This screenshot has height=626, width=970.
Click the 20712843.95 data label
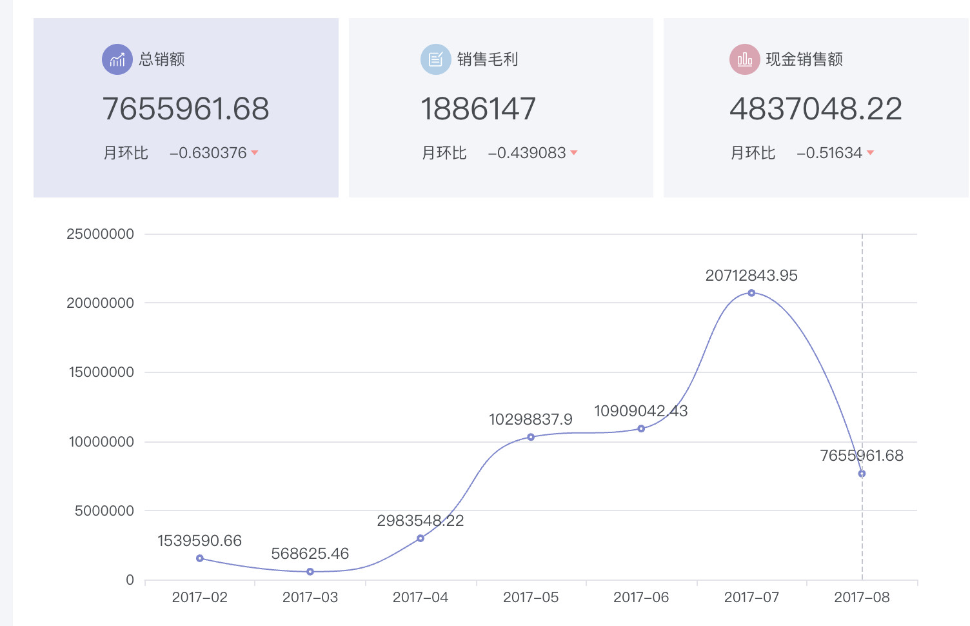(x=751, y=276)
